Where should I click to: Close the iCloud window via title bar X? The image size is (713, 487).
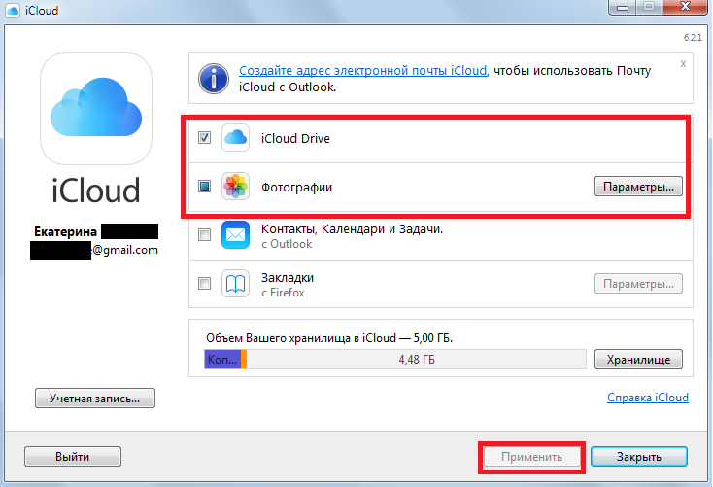tap(685, 7)
